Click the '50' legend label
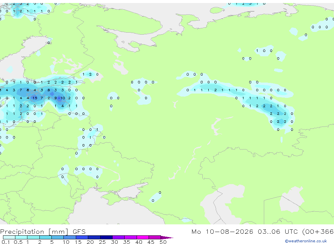This screenshot has height=244, width=334. coord(163,242)
